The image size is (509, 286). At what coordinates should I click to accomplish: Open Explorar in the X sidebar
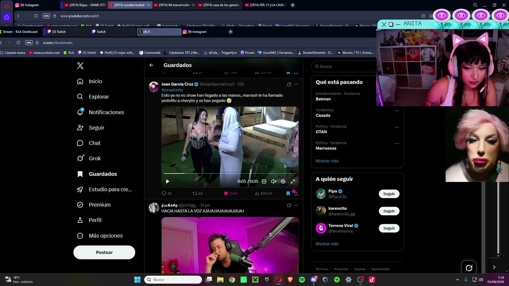(x=93, y=97)
